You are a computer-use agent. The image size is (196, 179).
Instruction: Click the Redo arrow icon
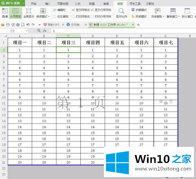click(x=33, y=25)
